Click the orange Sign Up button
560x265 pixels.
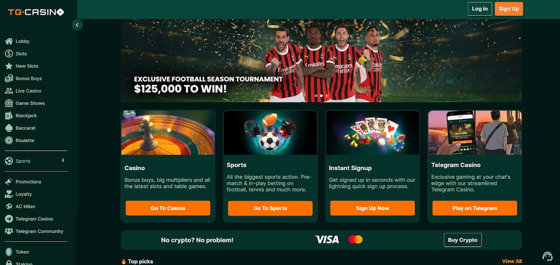(509, 9)
